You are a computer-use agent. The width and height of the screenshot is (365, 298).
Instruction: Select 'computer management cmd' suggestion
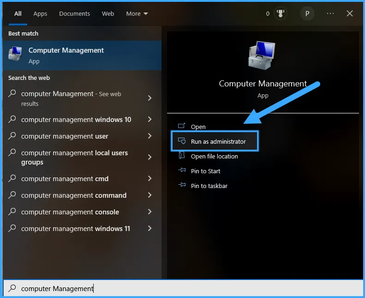click(82, 179)
